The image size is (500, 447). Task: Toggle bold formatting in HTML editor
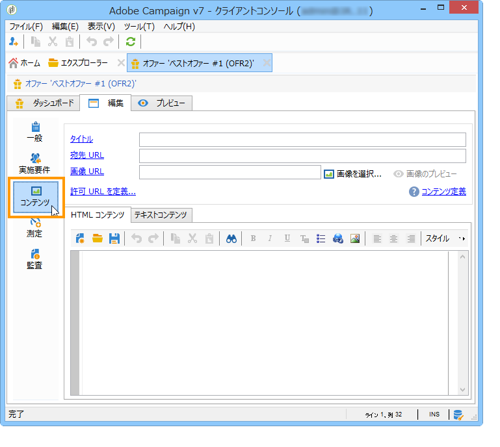(x=253, y=238)
